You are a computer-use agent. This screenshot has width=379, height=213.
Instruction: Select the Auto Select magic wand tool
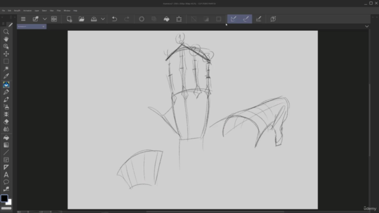coord(6,69)
